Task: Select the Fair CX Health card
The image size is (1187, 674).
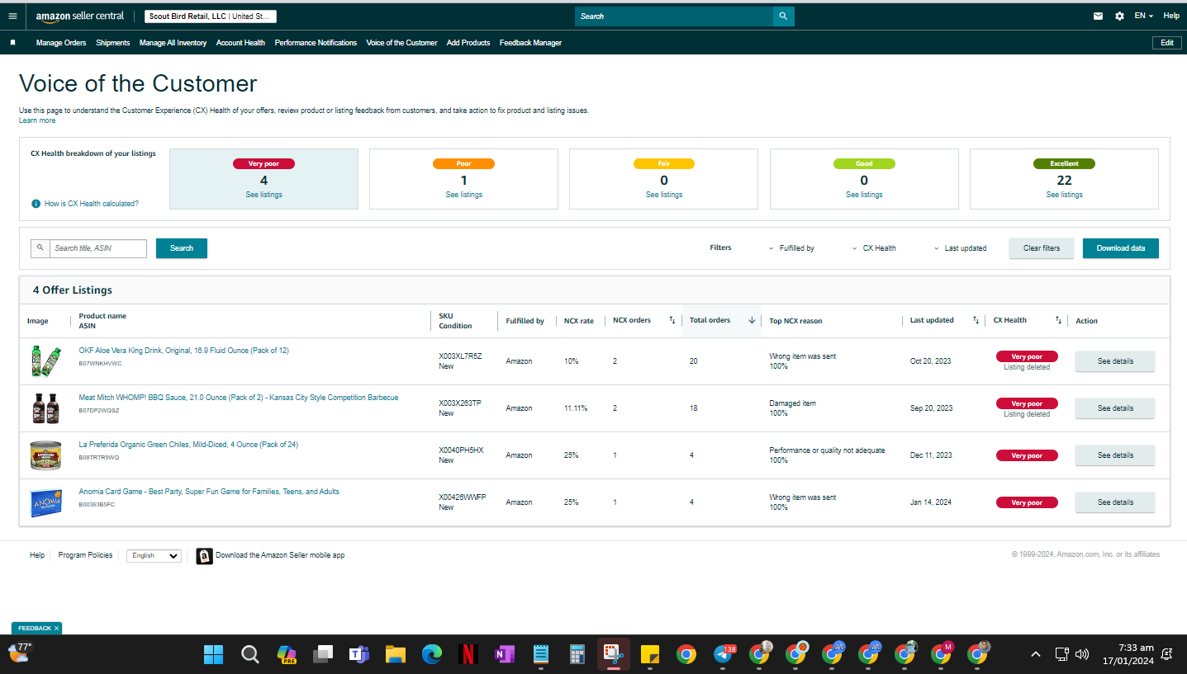Action: coord(664,179)
